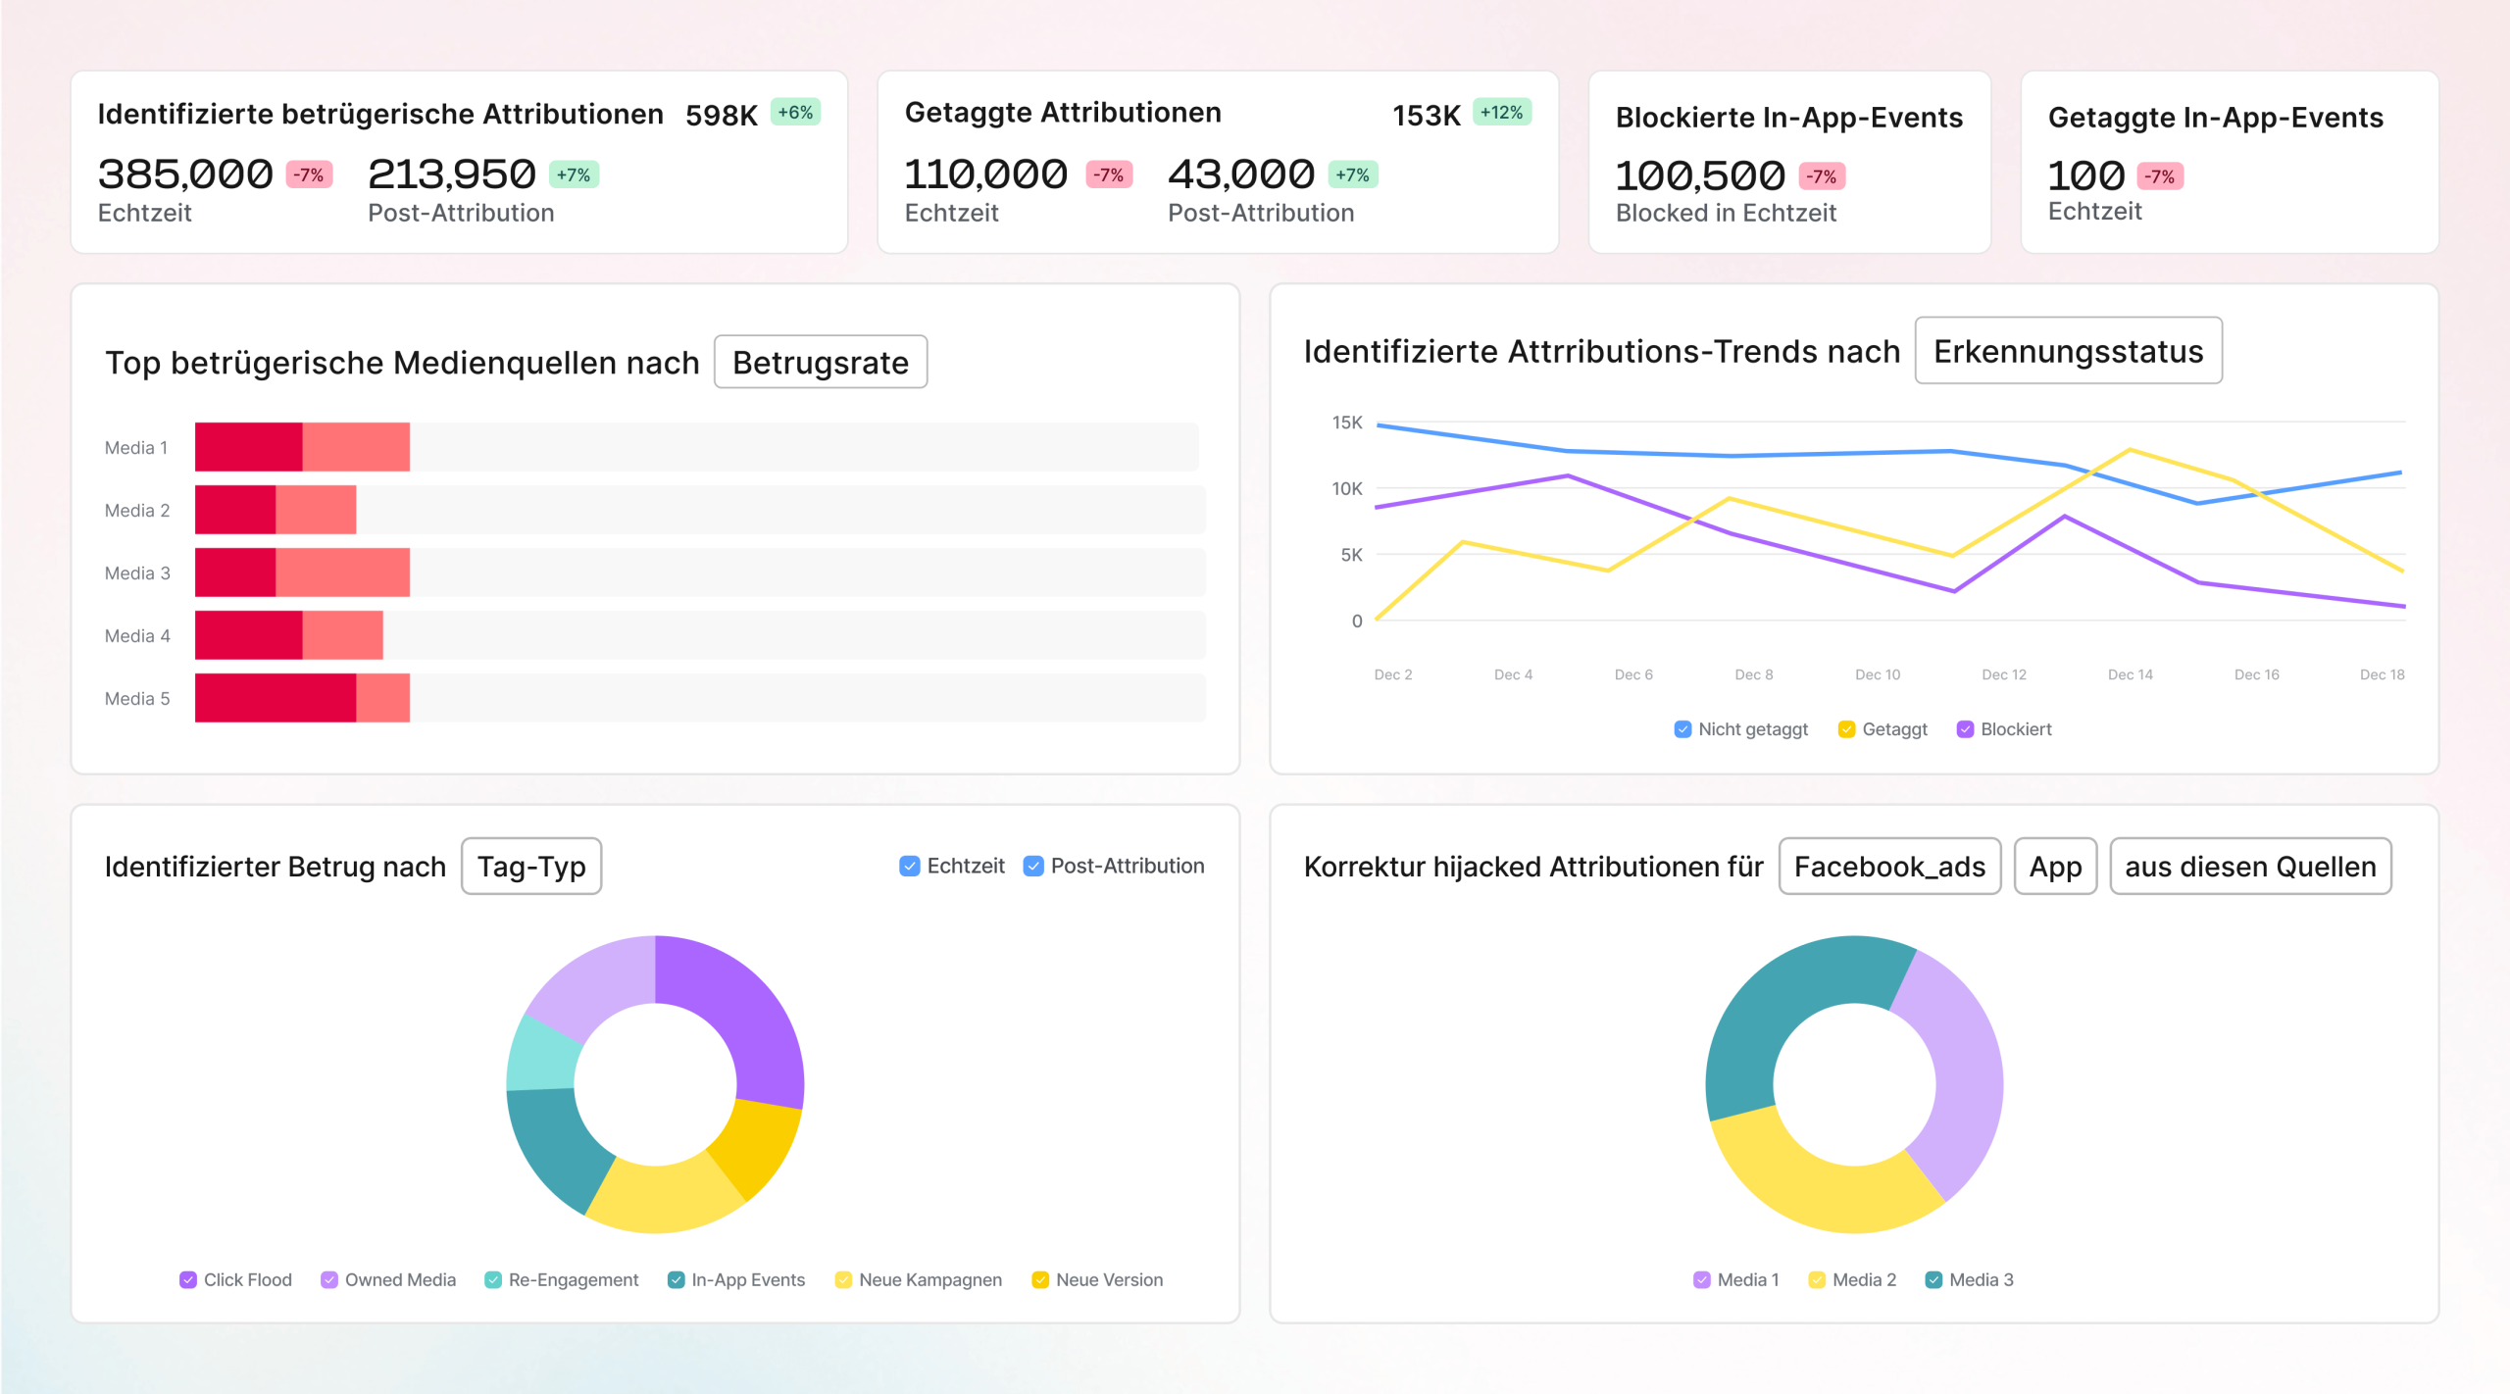Screen dimensions: 2510x1394
Task: Open the Tag-Typ dropdown
Action: [530, 866]
